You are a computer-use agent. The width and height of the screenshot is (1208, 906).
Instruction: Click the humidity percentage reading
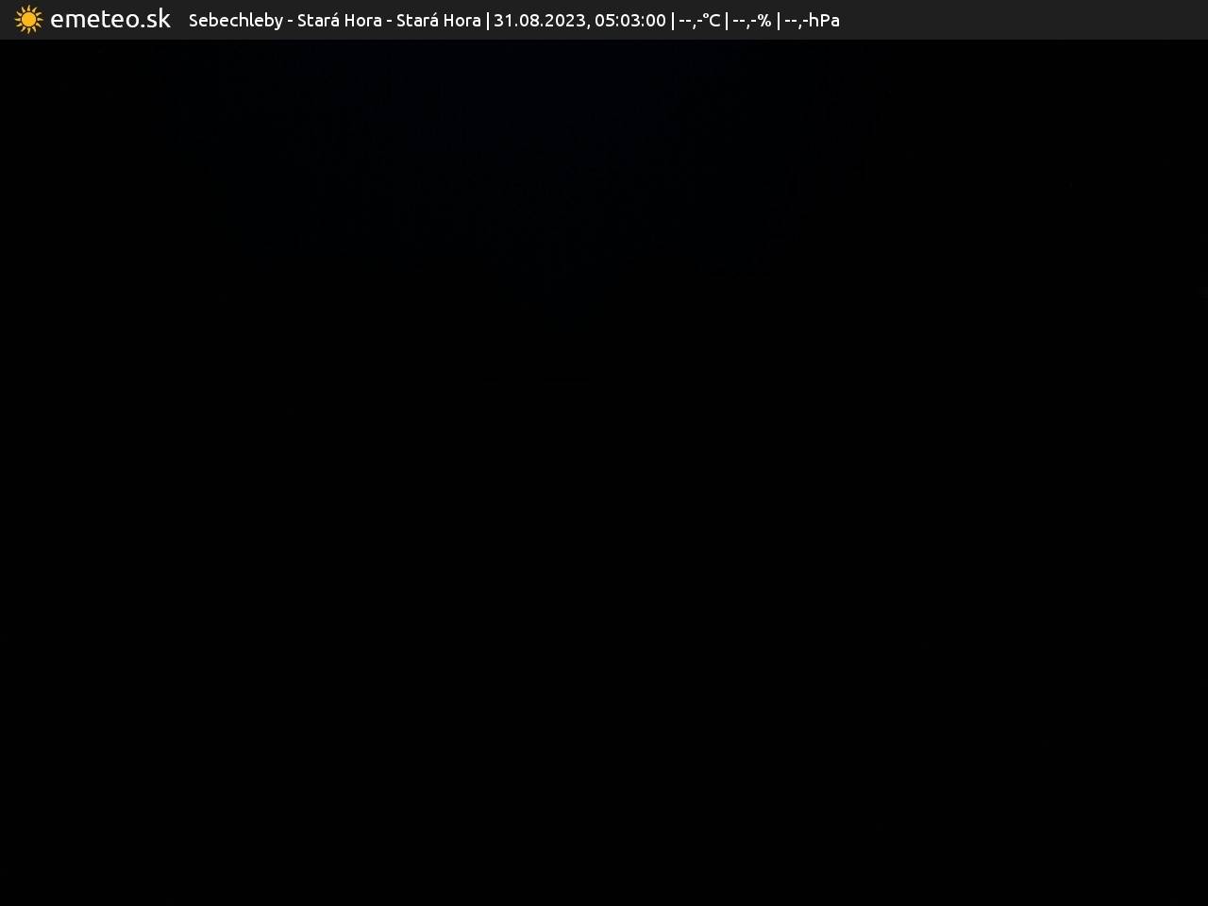coord(751,21)
